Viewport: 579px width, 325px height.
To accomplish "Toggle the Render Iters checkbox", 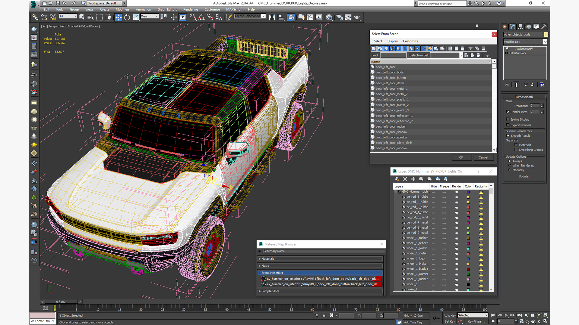I will coord(508,112).
